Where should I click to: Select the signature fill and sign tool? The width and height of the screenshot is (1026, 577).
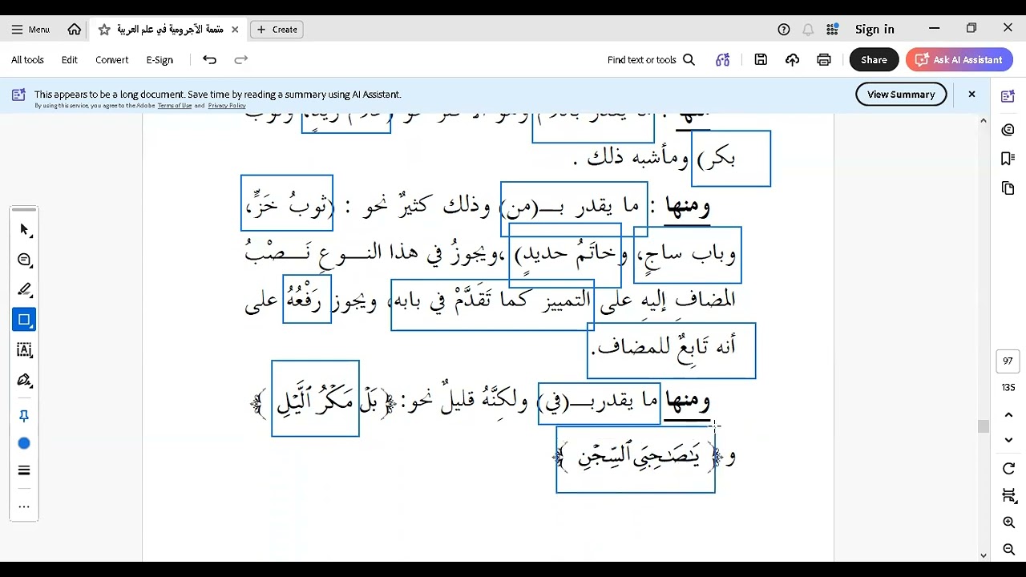click(x=24, y=380)
